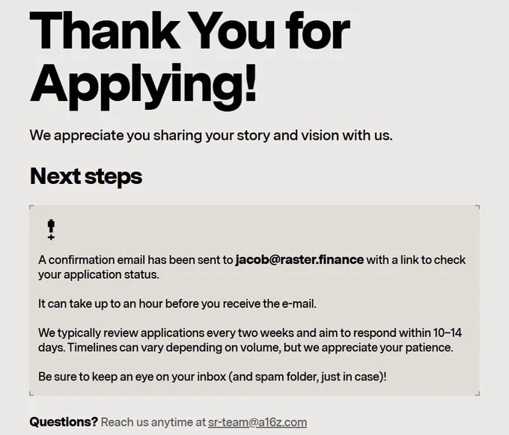Click "It can take up to an hour" line
The height and width of the screenshot is (435, 509).
point(177,303)
